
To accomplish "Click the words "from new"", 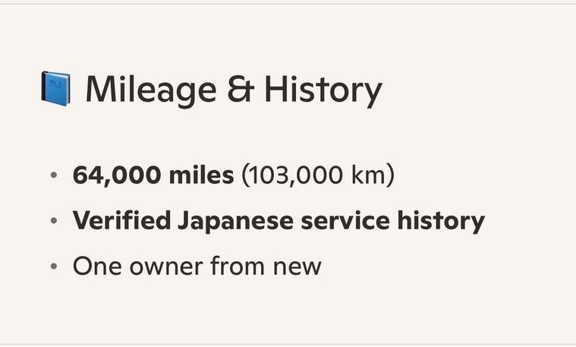I will coord(265,267).
